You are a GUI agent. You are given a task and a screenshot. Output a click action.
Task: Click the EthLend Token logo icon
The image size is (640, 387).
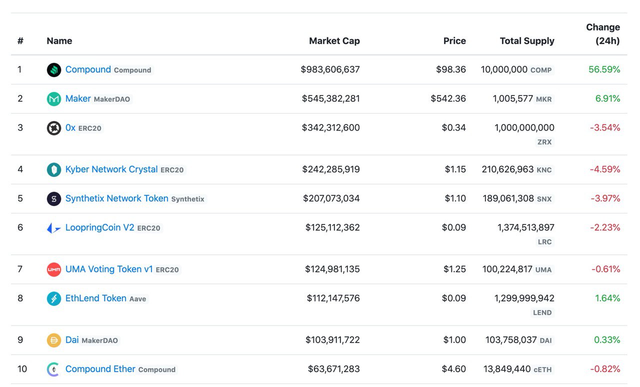(x=54, y=299)
